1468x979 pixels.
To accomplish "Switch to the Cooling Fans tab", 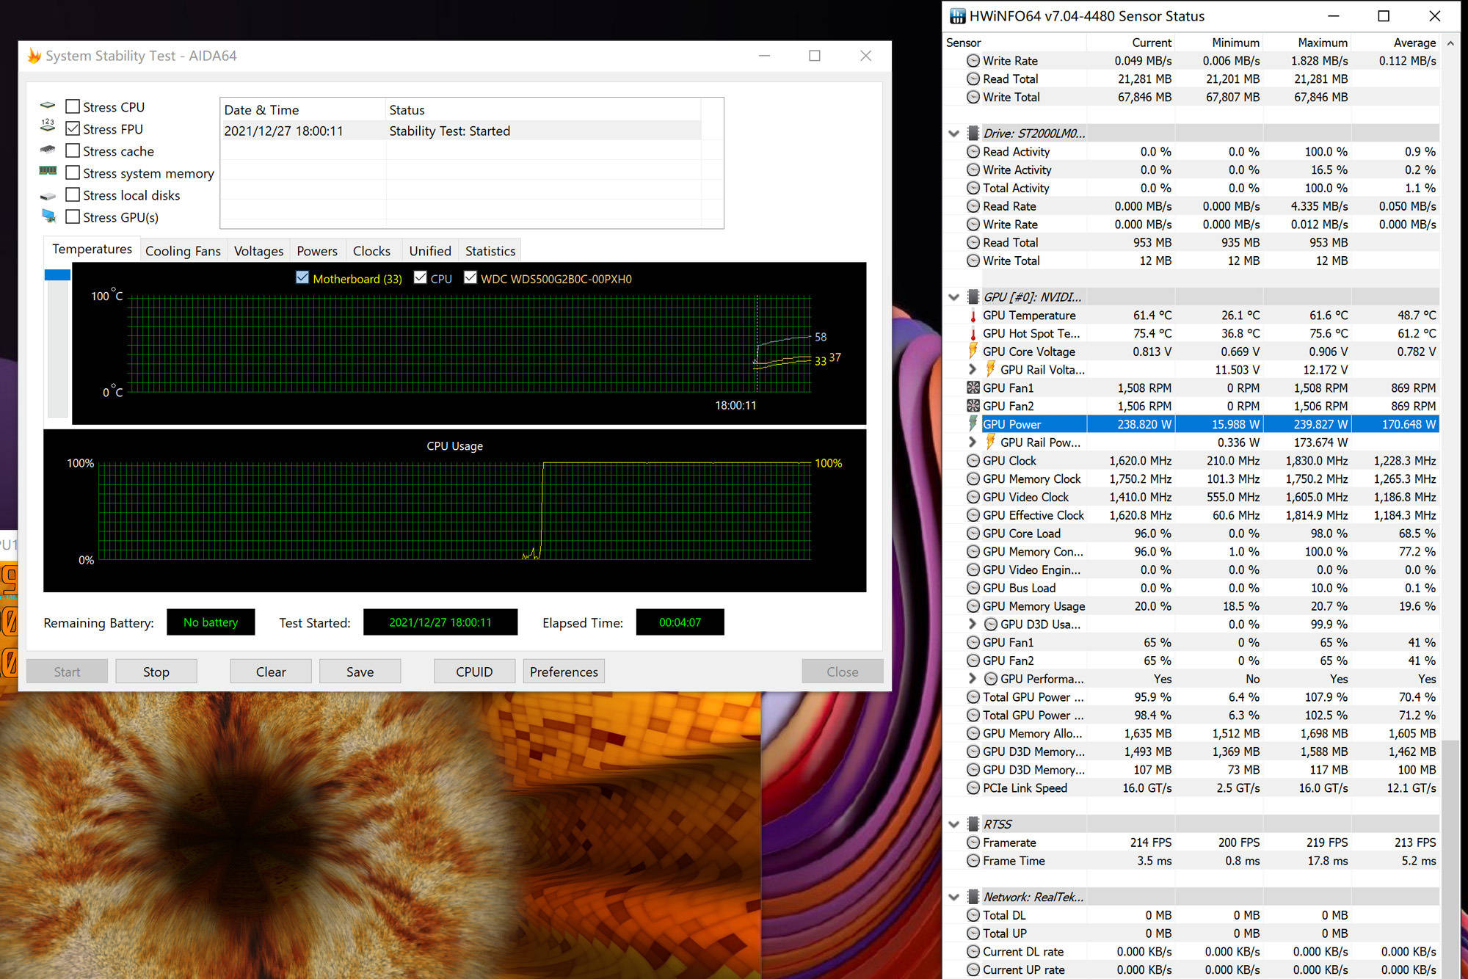I will click(x=183, y=251).
